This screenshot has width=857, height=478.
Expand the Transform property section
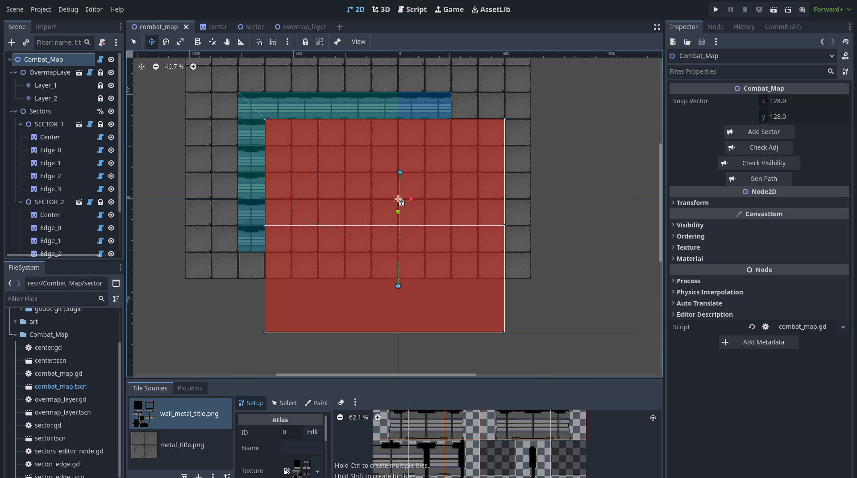pyautogui.click(x=692, y=203)
